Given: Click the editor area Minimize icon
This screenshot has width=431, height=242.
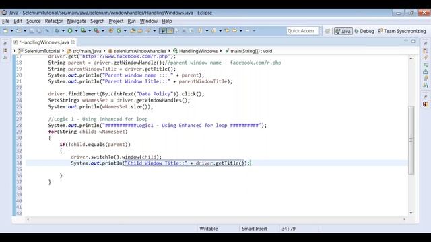Looking at the screenshot, I should pos(406,41).
